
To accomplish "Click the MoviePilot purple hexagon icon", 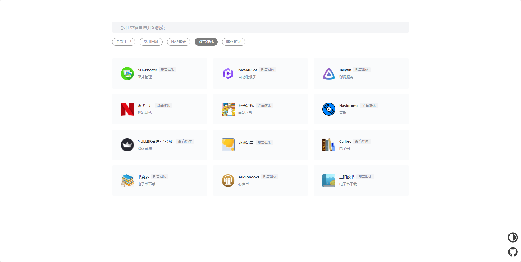I will [228, 74].
